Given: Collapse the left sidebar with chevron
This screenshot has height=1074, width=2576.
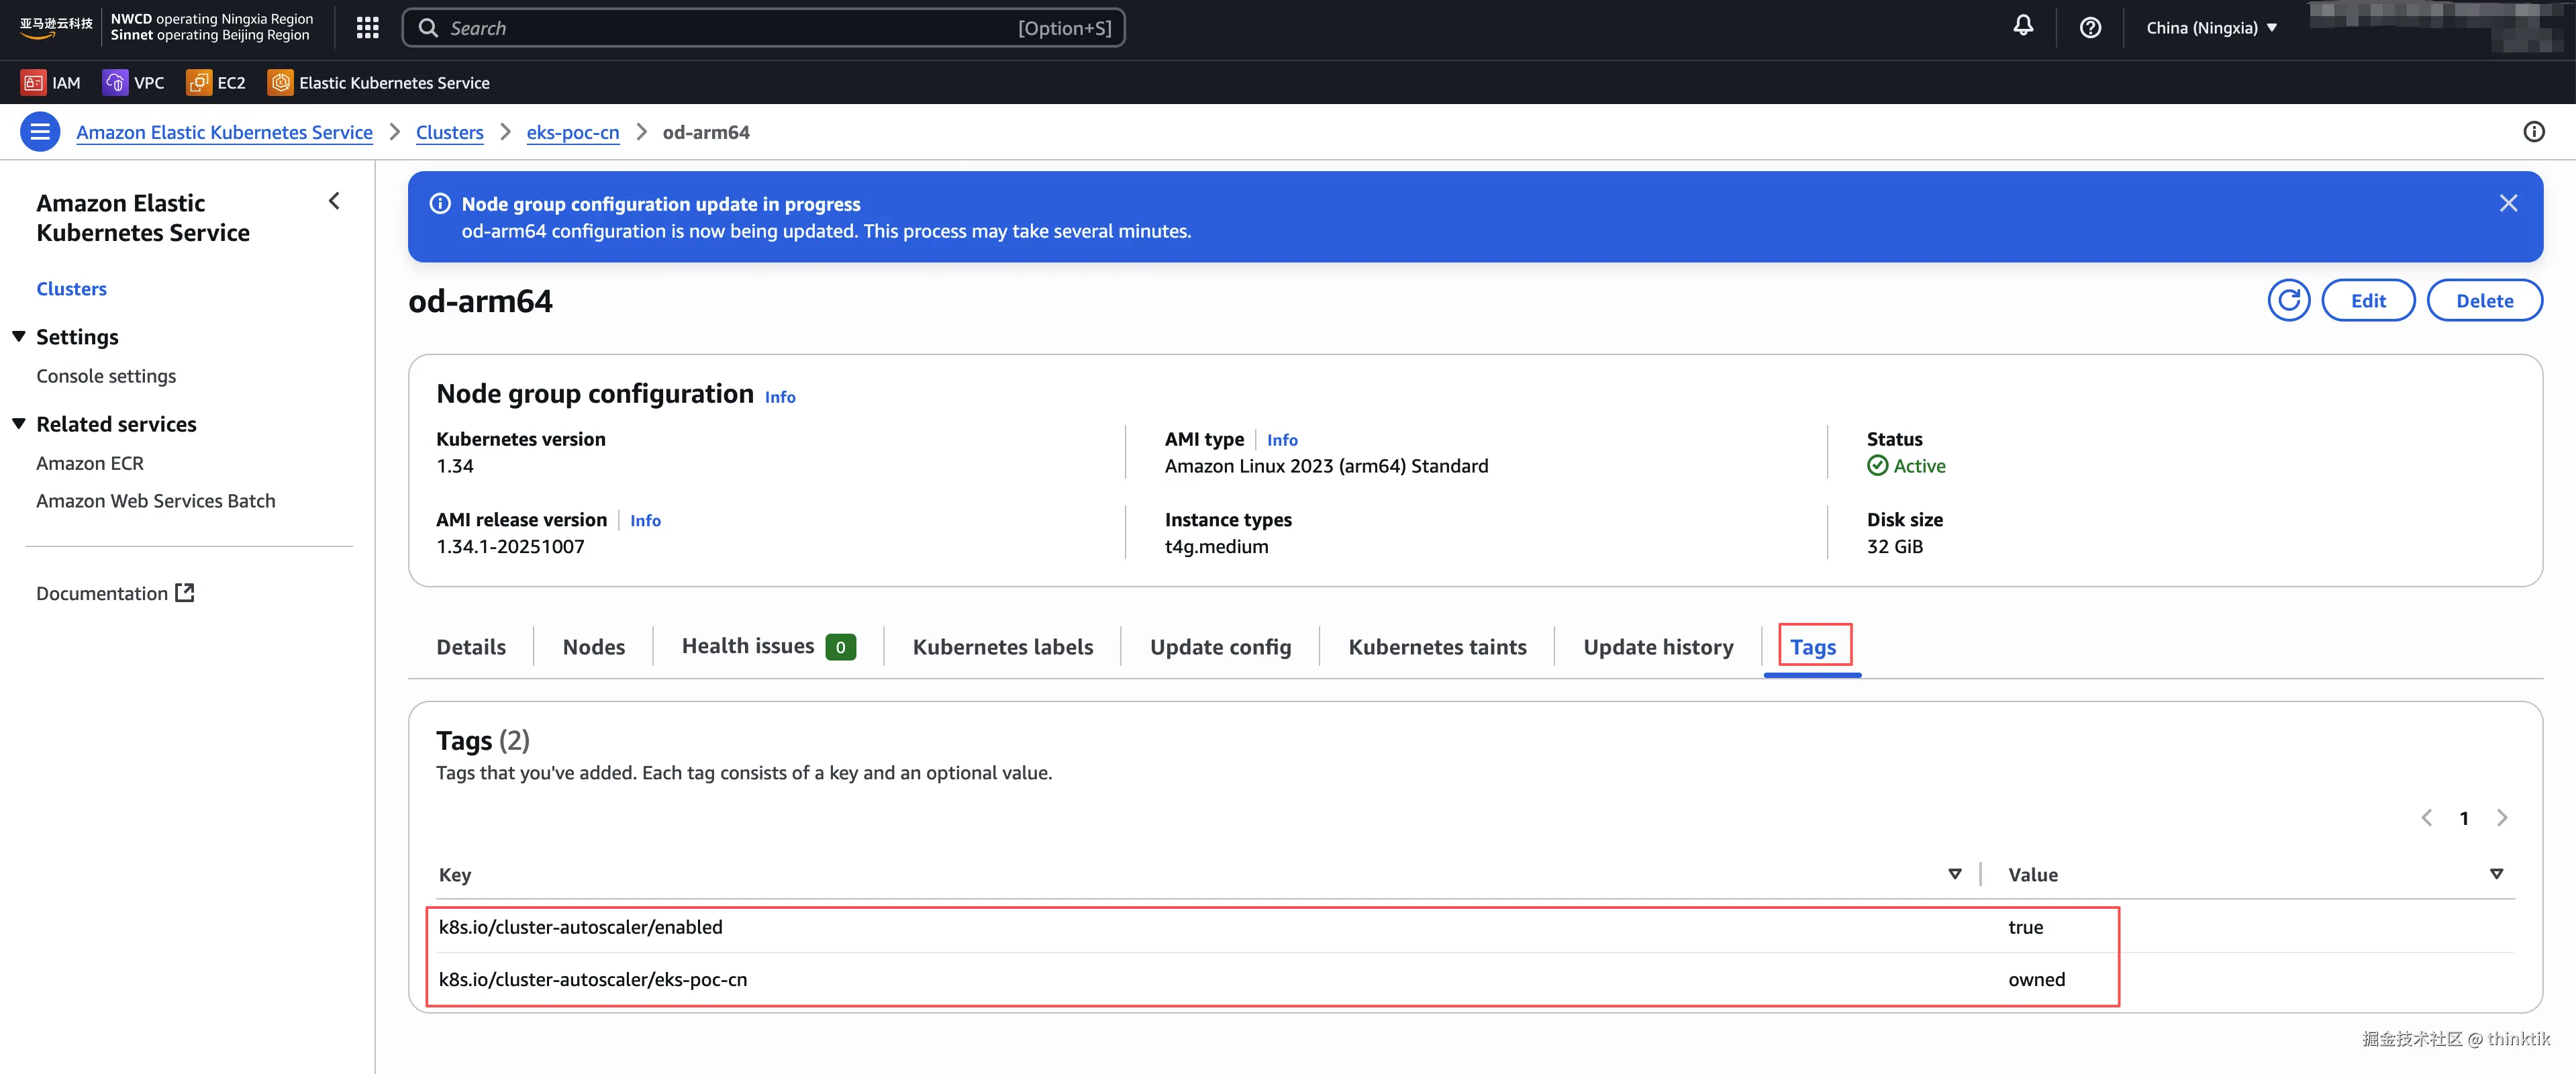Looking at the screenshot, I should 334,201.
